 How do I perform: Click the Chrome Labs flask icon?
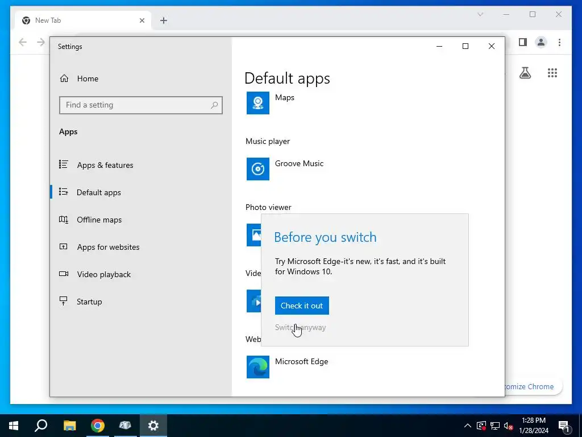(525, 73)
